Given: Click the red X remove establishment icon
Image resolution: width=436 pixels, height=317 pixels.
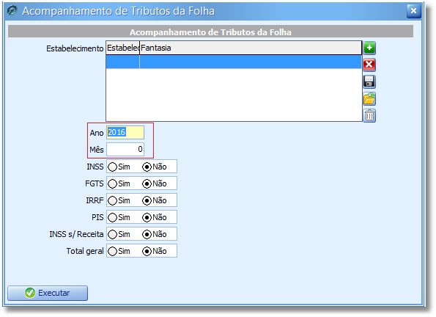Looking at the screenshot, I should click(369, 65).
